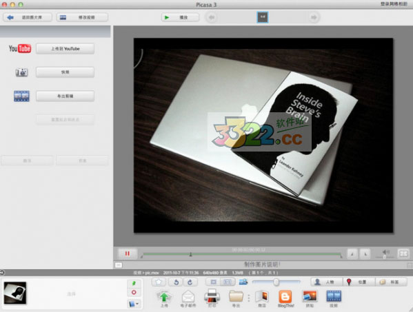The height and width of the screenshot is (312, 413).
Task: Click the playhead marker on video timeline
Action: click(190, 254)
